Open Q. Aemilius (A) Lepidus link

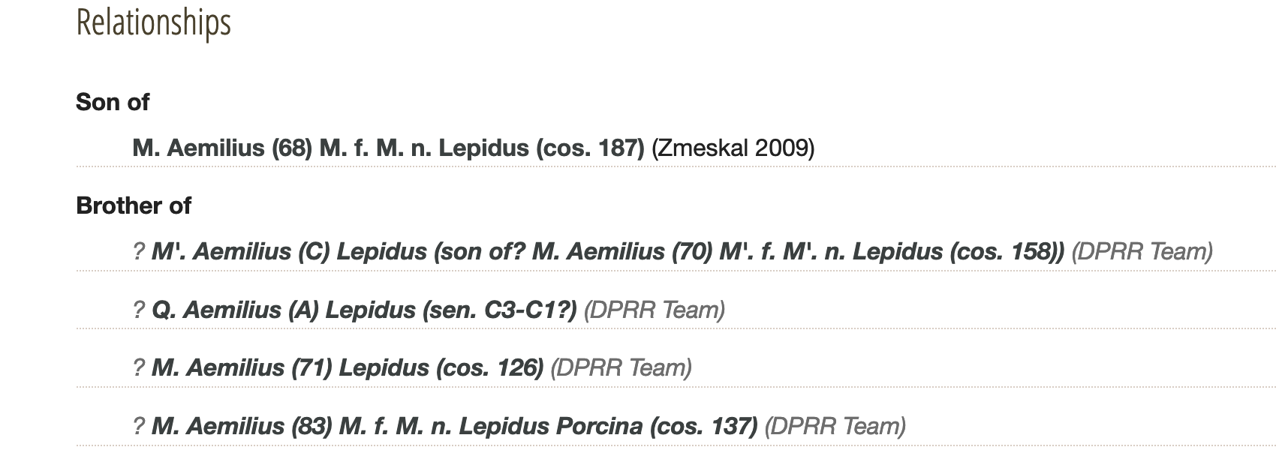tap(363, 310)
